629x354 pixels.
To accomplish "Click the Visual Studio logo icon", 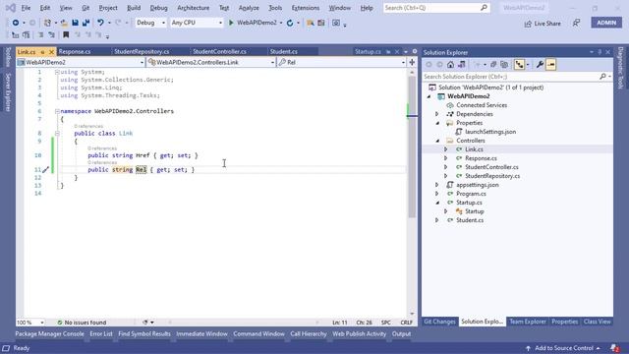I will point(11,8).
